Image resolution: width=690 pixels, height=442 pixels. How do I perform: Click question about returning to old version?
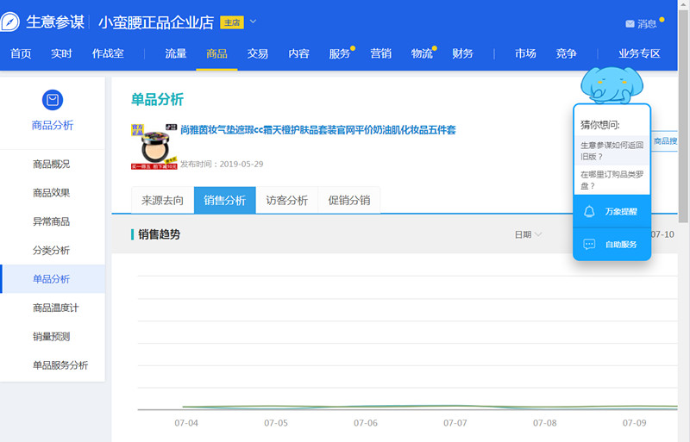(611, 151)
